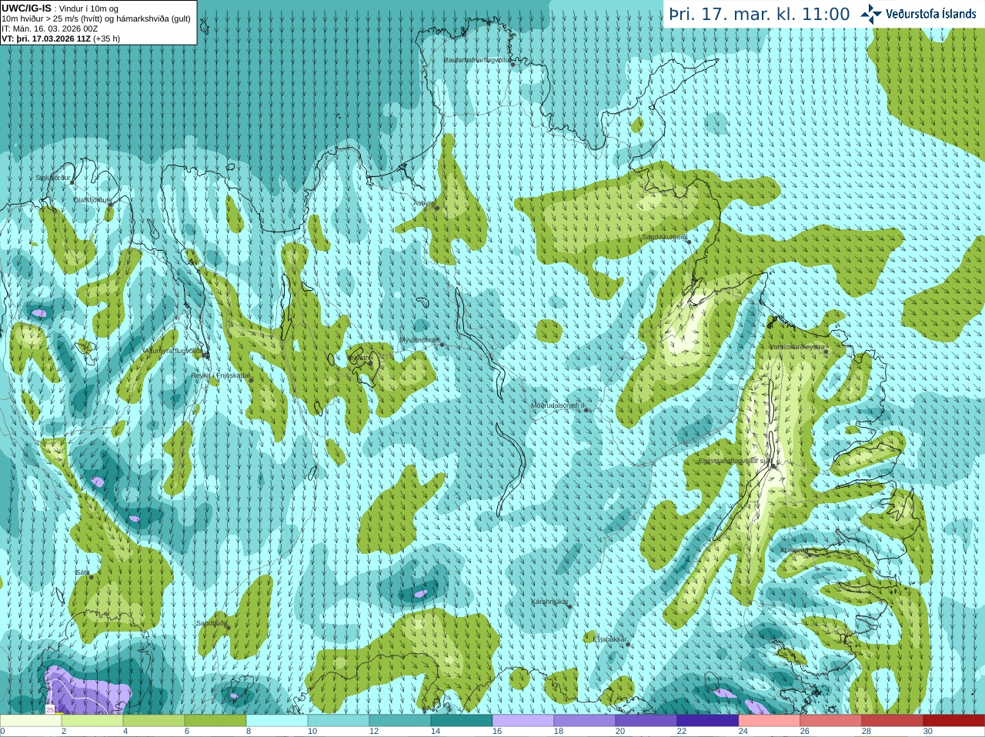The image size is (985, 737).
Task: Click the 14–16 m/s dark teal legend swatch
Action: coord(462,721)
